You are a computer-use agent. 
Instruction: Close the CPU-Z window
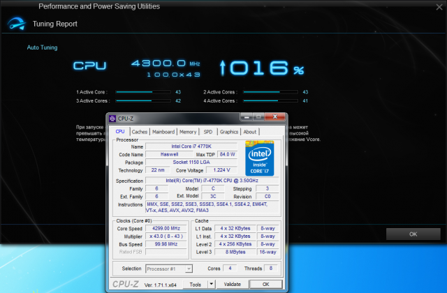click(275, 117)
